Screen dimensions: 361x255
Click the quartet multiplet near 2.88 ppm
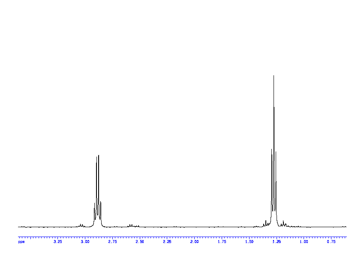pos(97,191)
